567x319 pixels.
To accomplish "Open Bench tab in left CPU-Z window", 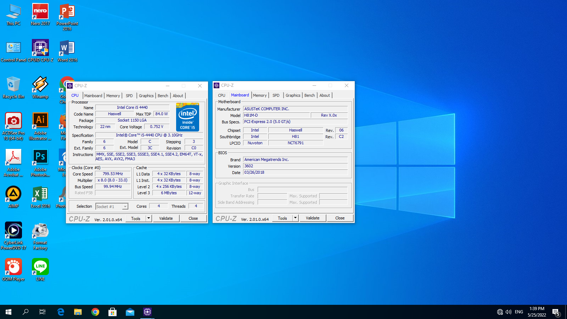I will click(163, 96).
